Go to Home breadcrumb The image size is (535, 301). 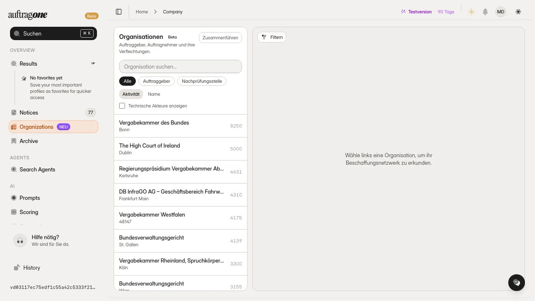(x=142, y=12)
